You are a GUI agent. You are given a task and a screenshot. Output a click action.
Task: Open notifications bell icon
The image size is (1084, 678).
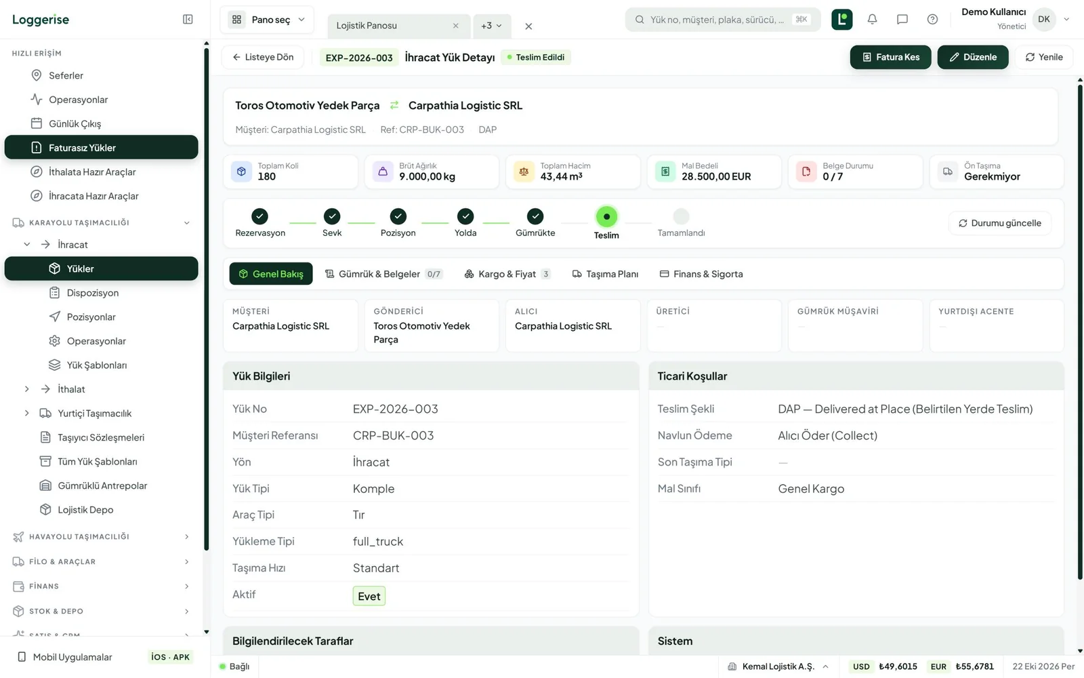point(872,20)
